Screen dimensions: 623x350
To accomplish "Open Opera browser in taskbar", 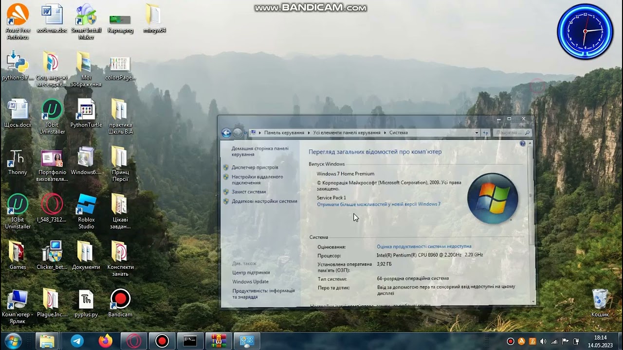I will (133, 341).
